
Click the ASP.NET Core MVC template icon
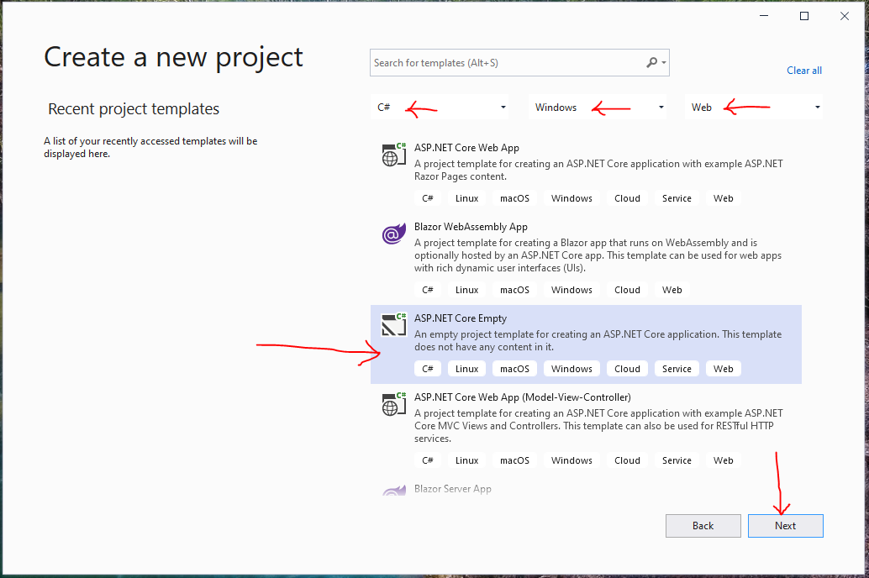pos(394,404)
